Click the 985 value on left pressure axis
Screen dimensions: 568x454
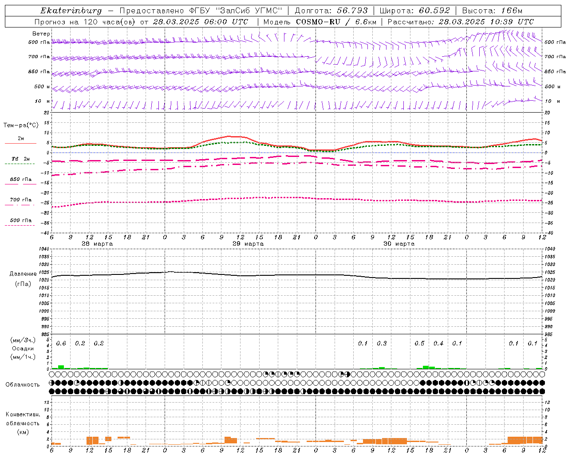[46, 334]
